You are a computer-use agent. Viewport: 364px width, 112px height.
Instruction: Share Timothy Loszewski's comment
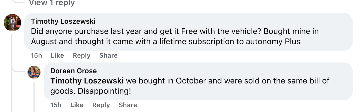pyautogui.click(x=108, y=55)
